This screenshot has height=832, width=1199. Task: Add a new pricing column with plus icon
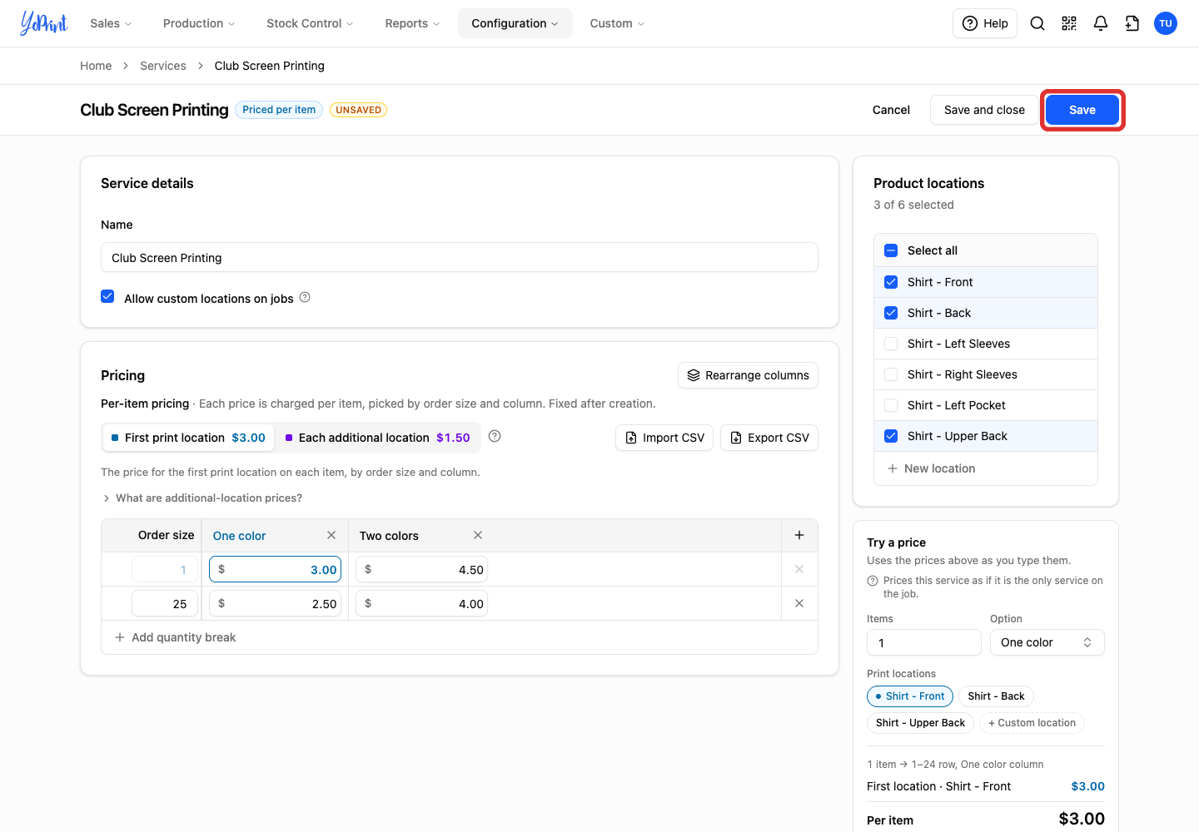(x=799, y=535)
